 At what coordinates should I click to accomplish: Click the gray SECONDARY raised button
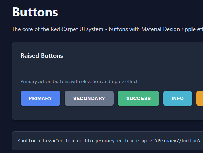coord(89,98)
